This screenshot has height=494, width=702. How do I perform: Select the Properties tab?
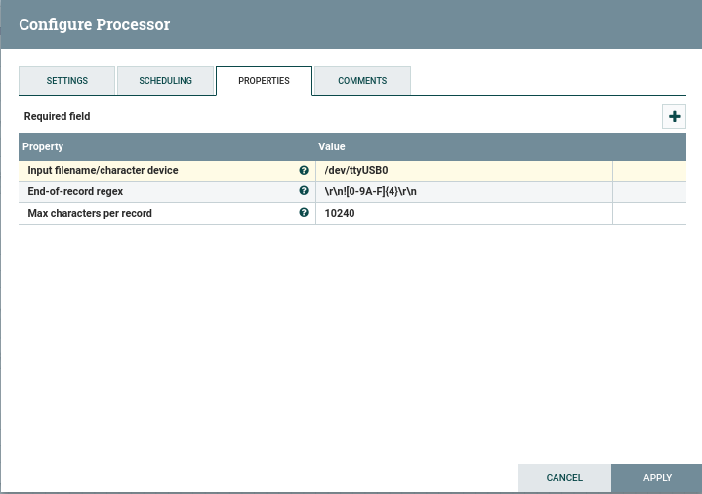(264, 81)
